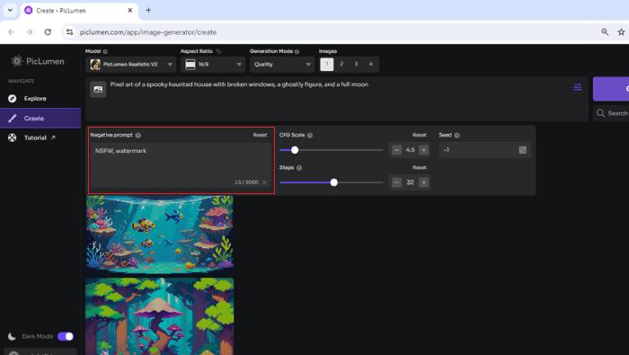The height and width of the screenshot is (355, 629).
Task: Reset the CFG Scale value
Action: (x=420, y=135)
